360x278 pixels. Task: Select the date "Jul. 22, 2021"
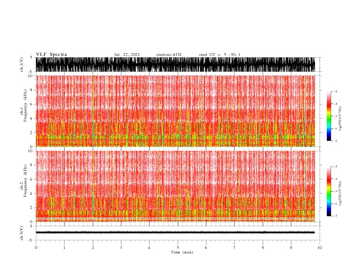coord(127,55)
